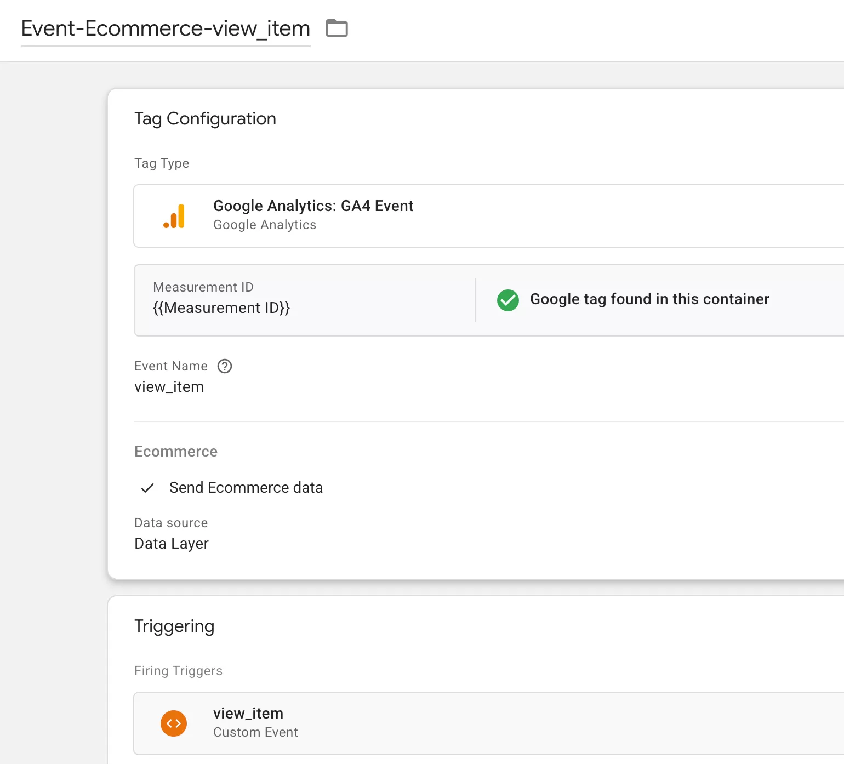
Task: Click the {{Measurement ID}} variable value
Action: (221, 308)
